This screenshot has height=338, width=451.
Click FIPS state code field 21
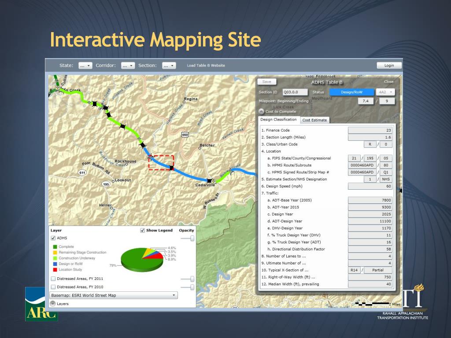354,158
